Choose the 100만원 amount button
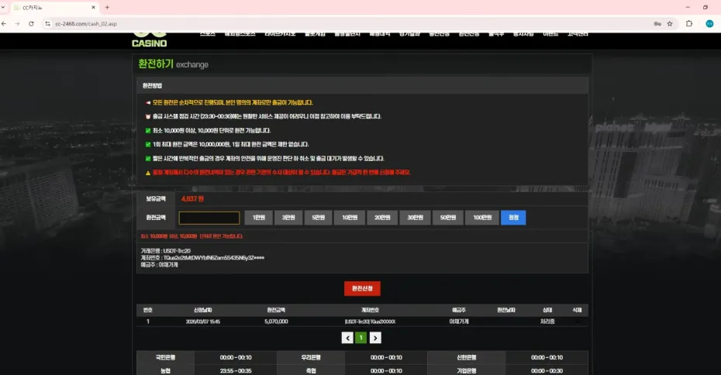Image resolution: width=721 pixels, height=375 pixels. pos(481,218)
